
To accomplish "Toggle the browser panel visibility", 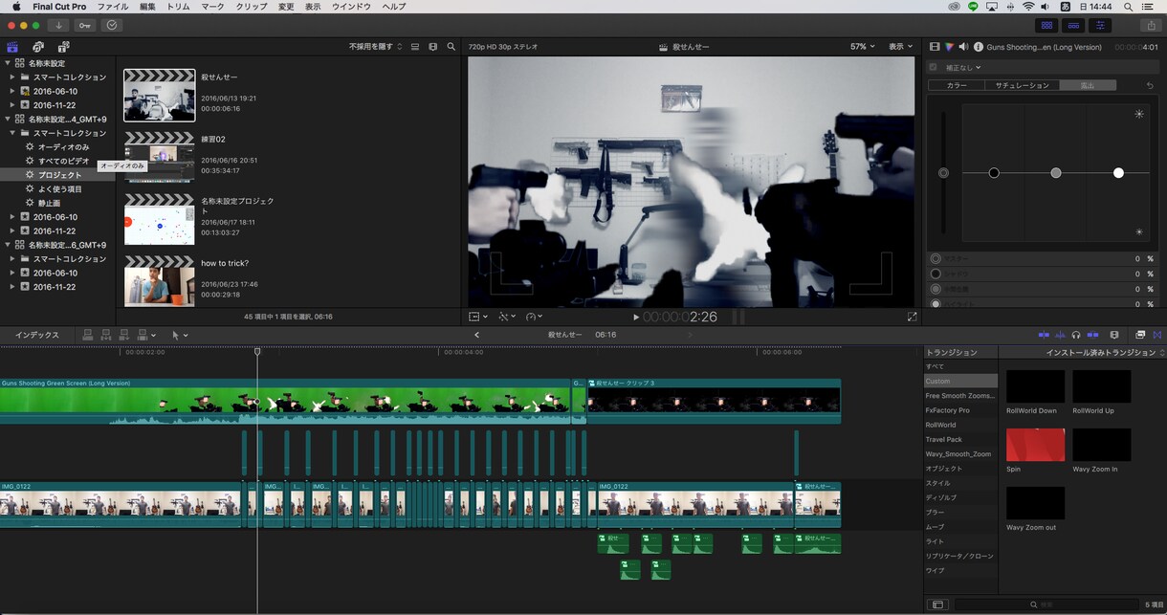I will (1047, 25).
